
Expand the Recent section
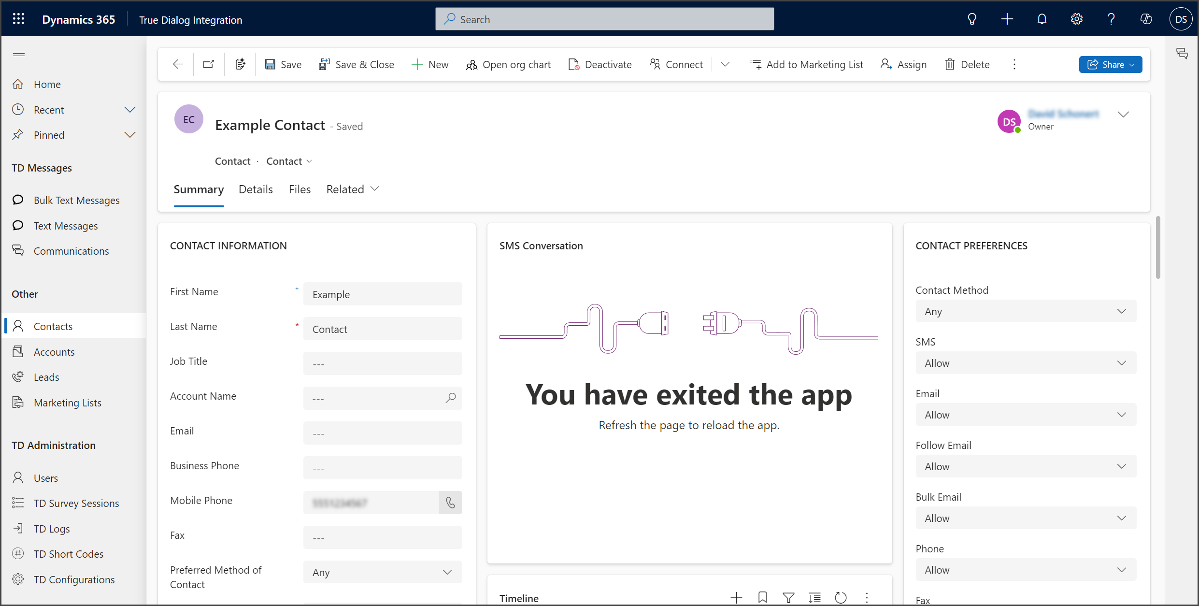point(130,110)
